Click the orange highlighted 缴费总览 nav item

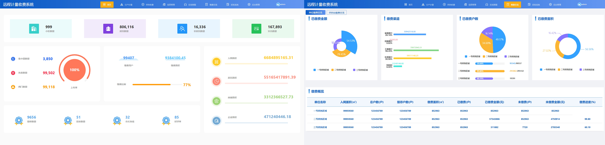click(512, 4)
